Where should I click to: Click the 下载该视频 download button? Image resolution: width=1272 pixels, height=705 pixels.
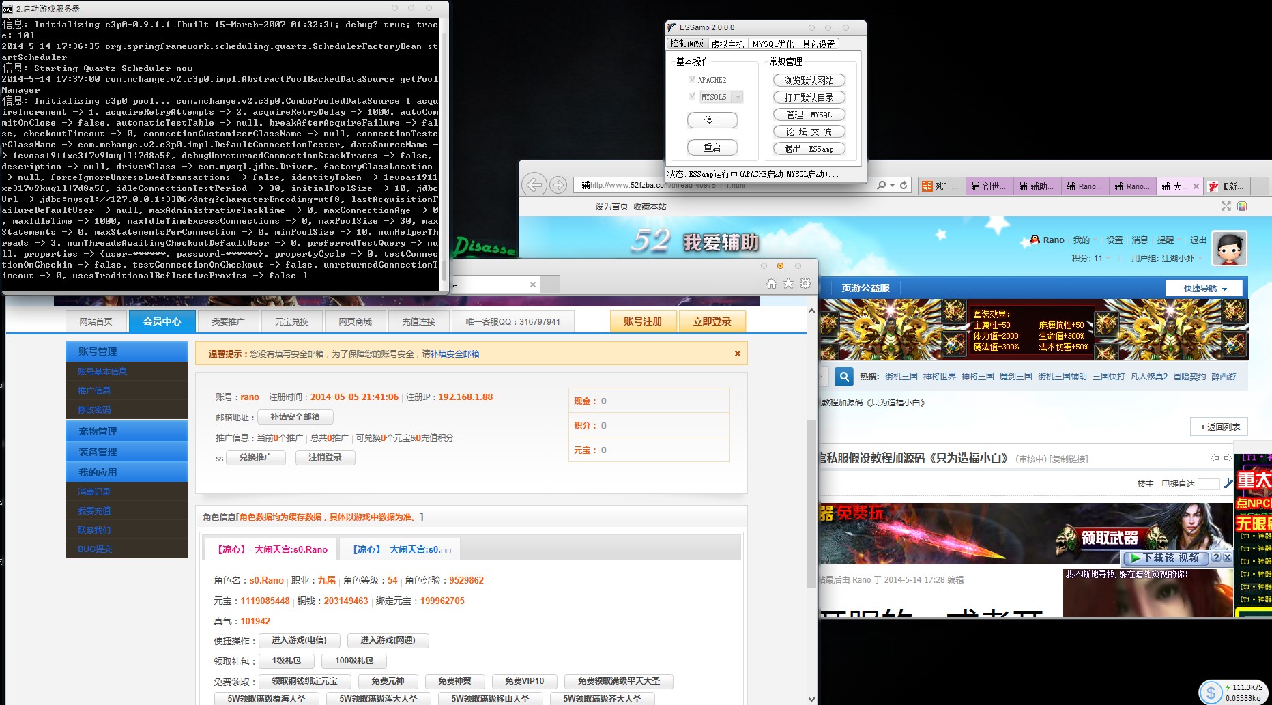(1166, 558)
